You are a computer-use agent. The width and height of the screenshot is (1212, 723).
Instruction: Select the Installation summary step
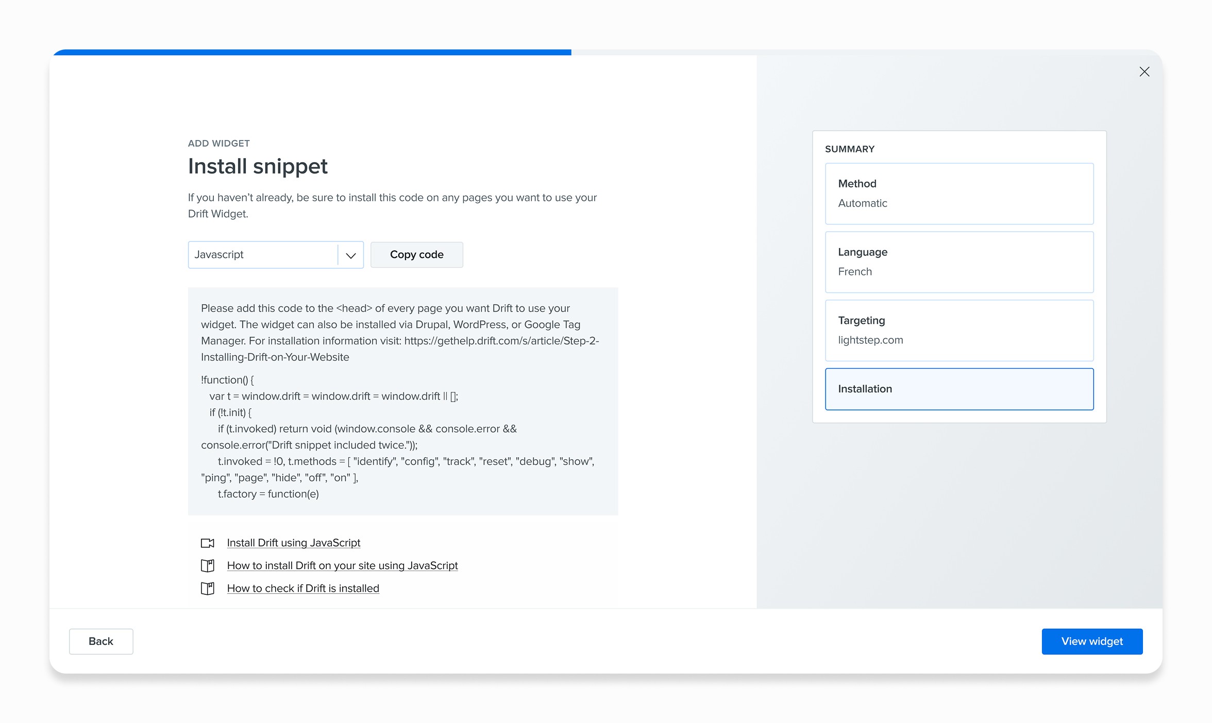click(x=959, y=389)
